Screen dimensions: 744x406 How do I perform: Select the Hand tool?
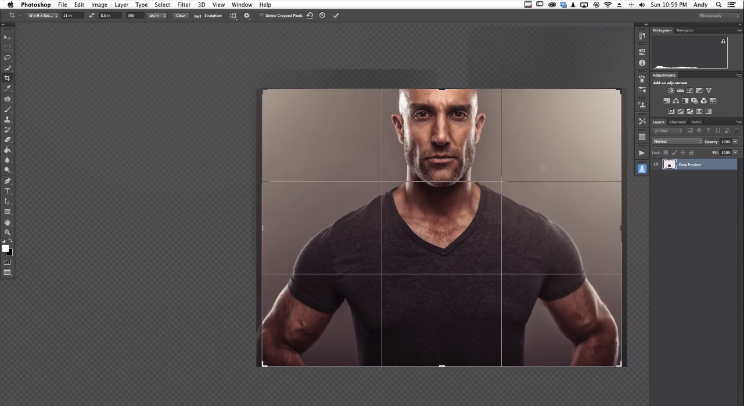(x=8, y=222)
